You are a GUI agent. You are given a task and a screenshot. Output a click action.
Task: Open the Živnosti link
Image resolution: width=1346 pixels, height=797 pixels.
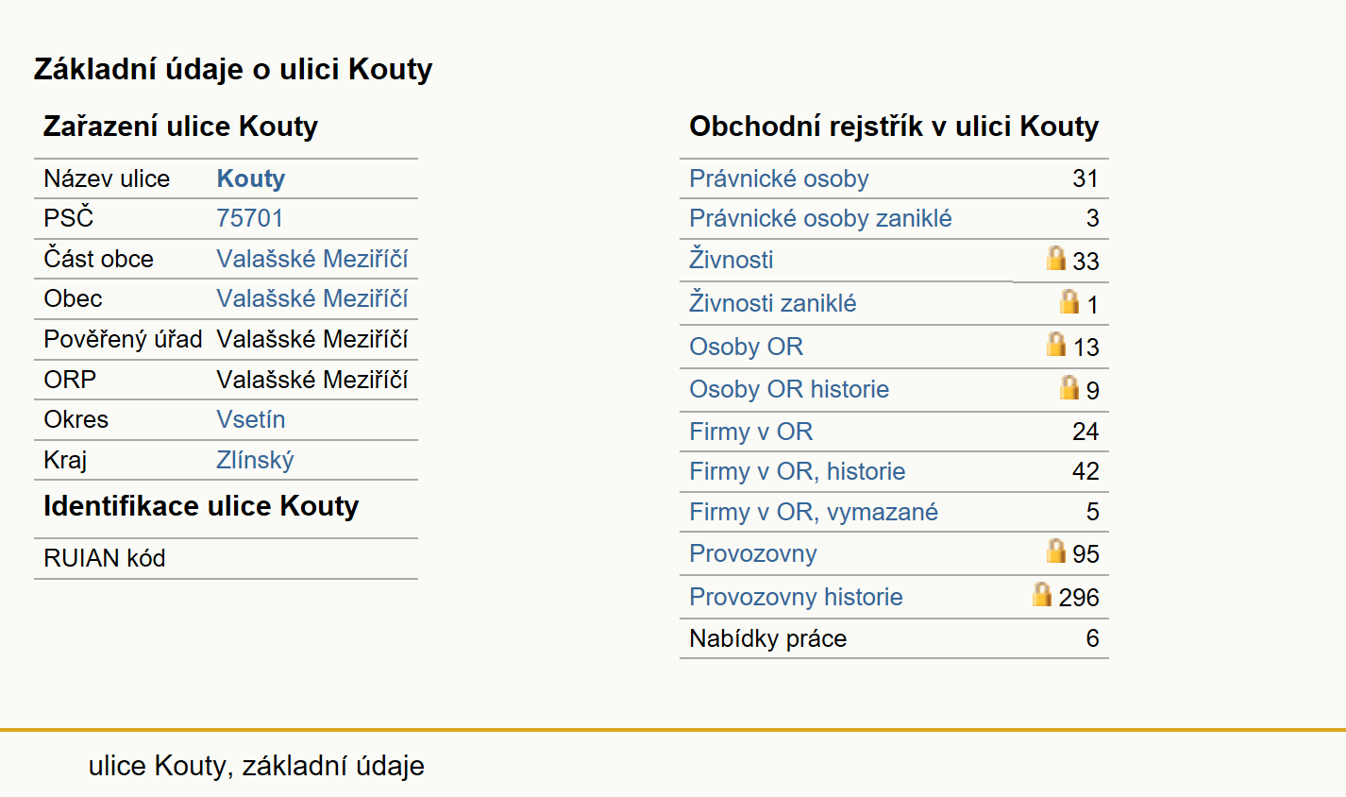point(732,260)
